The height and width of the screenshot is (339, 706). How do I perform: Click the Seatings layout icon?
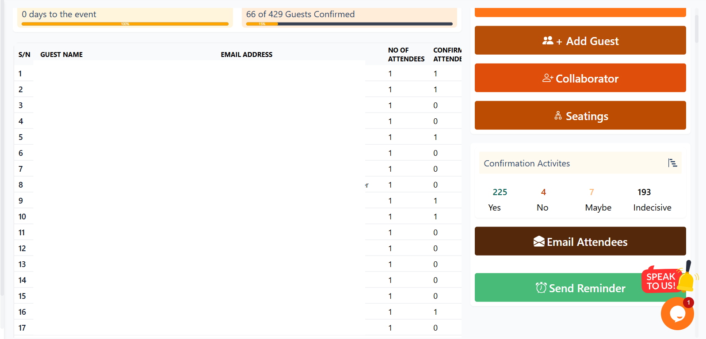pos(558,116)
